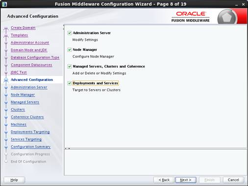This screenshot has width=248, height=186.
Task: Go to the Templates step
Action: (19, 35)
